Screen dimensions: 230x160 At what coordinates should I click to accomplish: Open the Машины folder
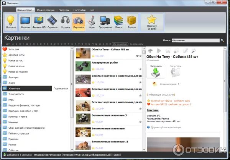pos(13,122)
